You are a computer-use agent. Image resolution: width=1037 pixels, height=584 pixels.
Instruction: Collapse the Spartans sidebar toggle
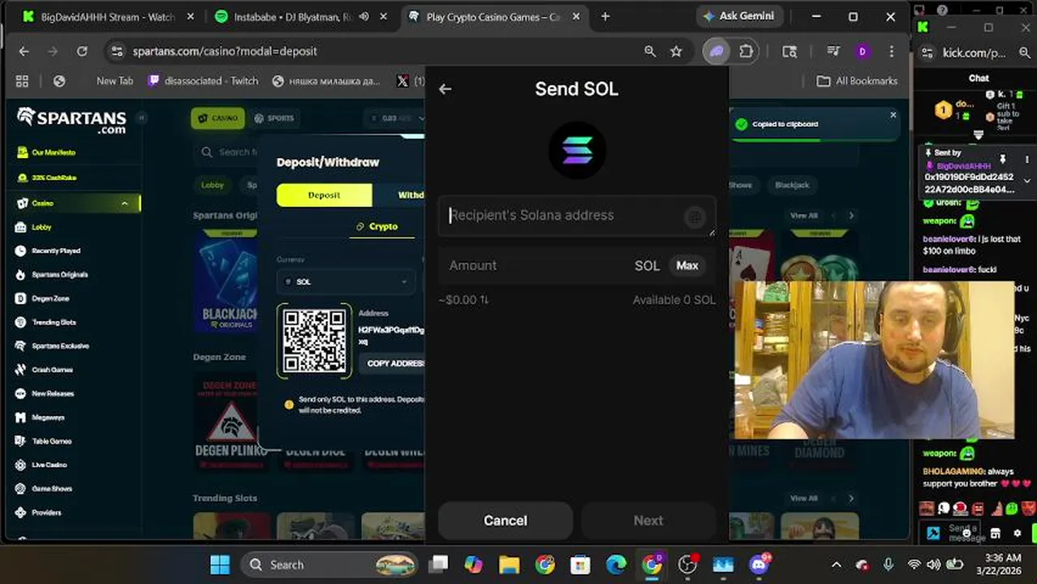coord(141,118)
